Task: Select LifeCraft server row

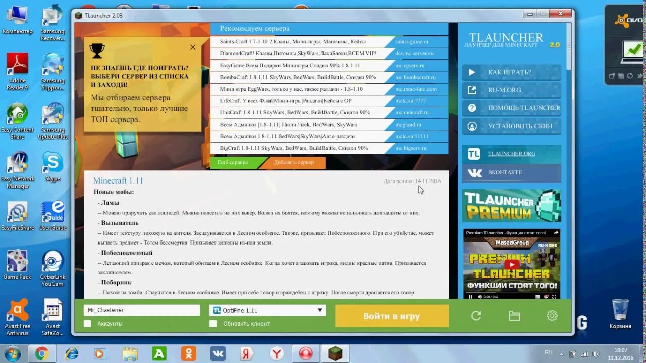Action: (329, 101)
